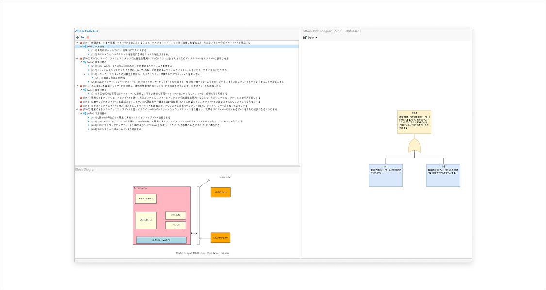Click the 1-1 blue node in diagram
Viewport: 546px width, 290px height.
pos(386,175)
